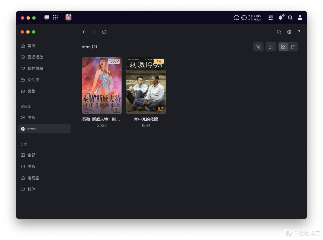
Task: Go back with the left arrow
Action: [84, 32]
